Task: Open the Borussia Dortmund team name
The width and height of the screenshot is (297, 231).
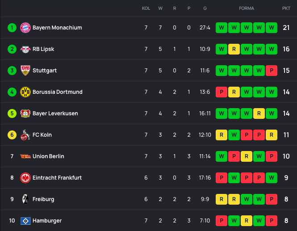Action: point(57,92)
